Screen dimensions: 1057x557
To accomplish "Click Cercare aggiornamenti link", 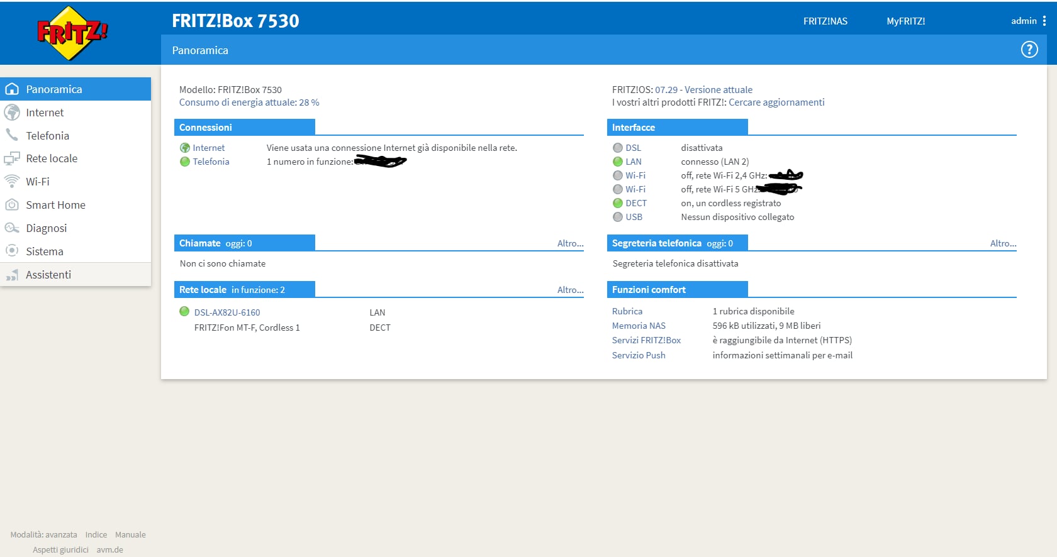I will tap(776, 102).
